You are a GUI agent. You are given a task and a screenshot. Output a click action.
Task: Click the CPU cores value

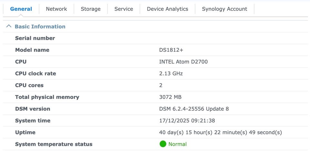(161, 85)
